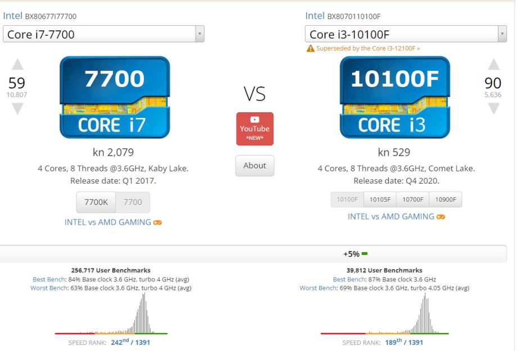Viewport: 517px width, 351px height.
Task: Click speed rank 189th / 1391
Action: point(404,342)
